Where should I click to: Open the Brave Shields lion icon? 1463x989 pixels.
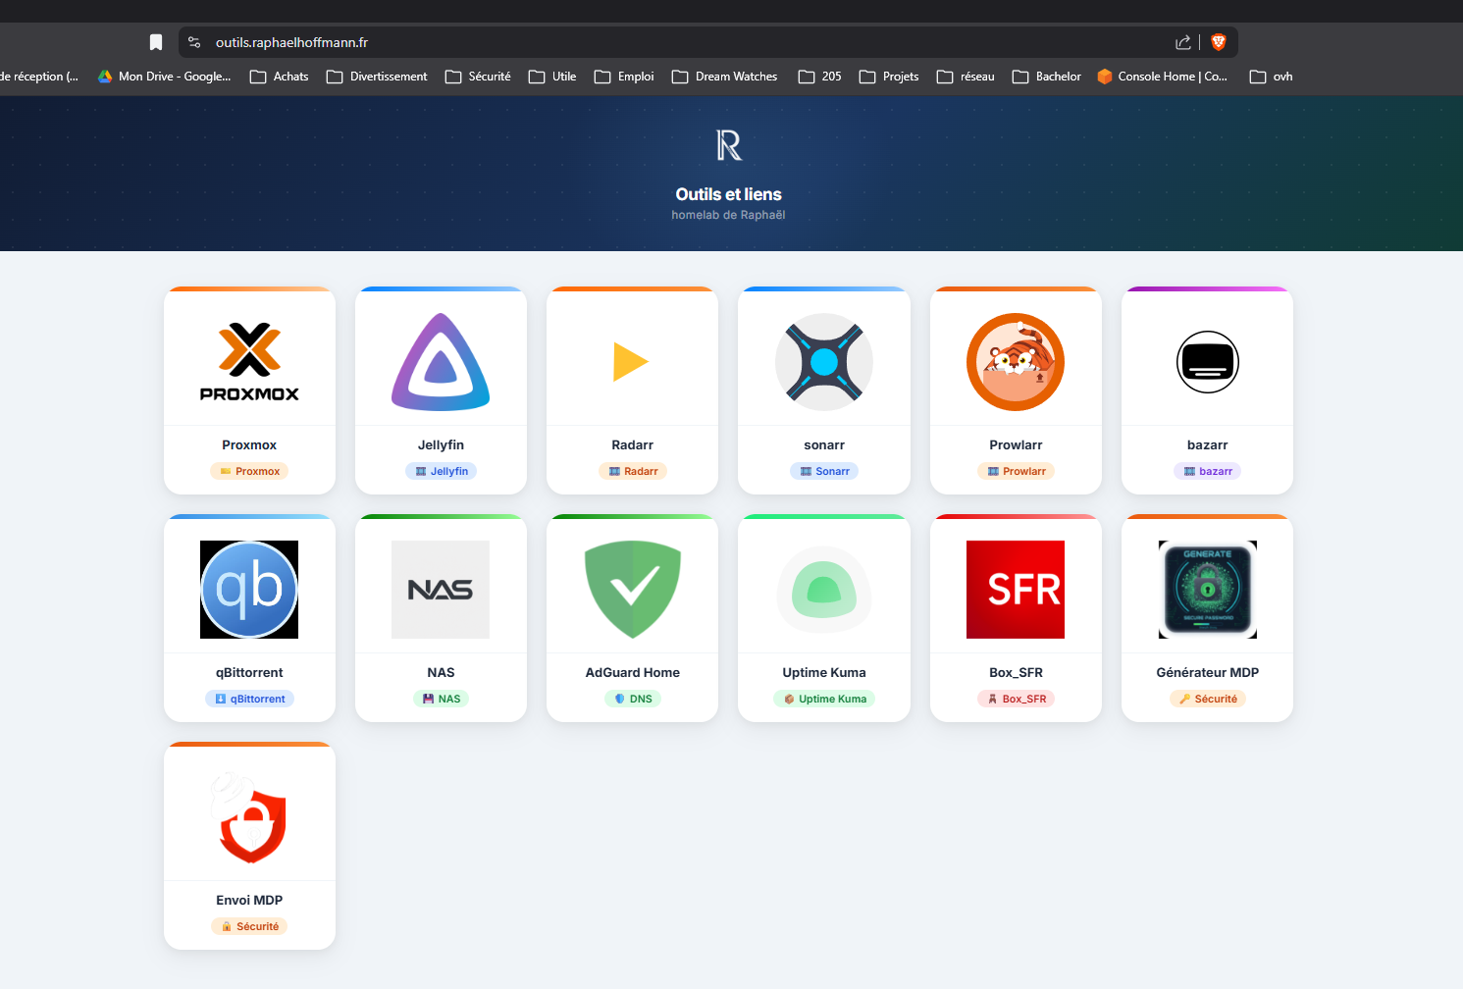click(1219, 42)
